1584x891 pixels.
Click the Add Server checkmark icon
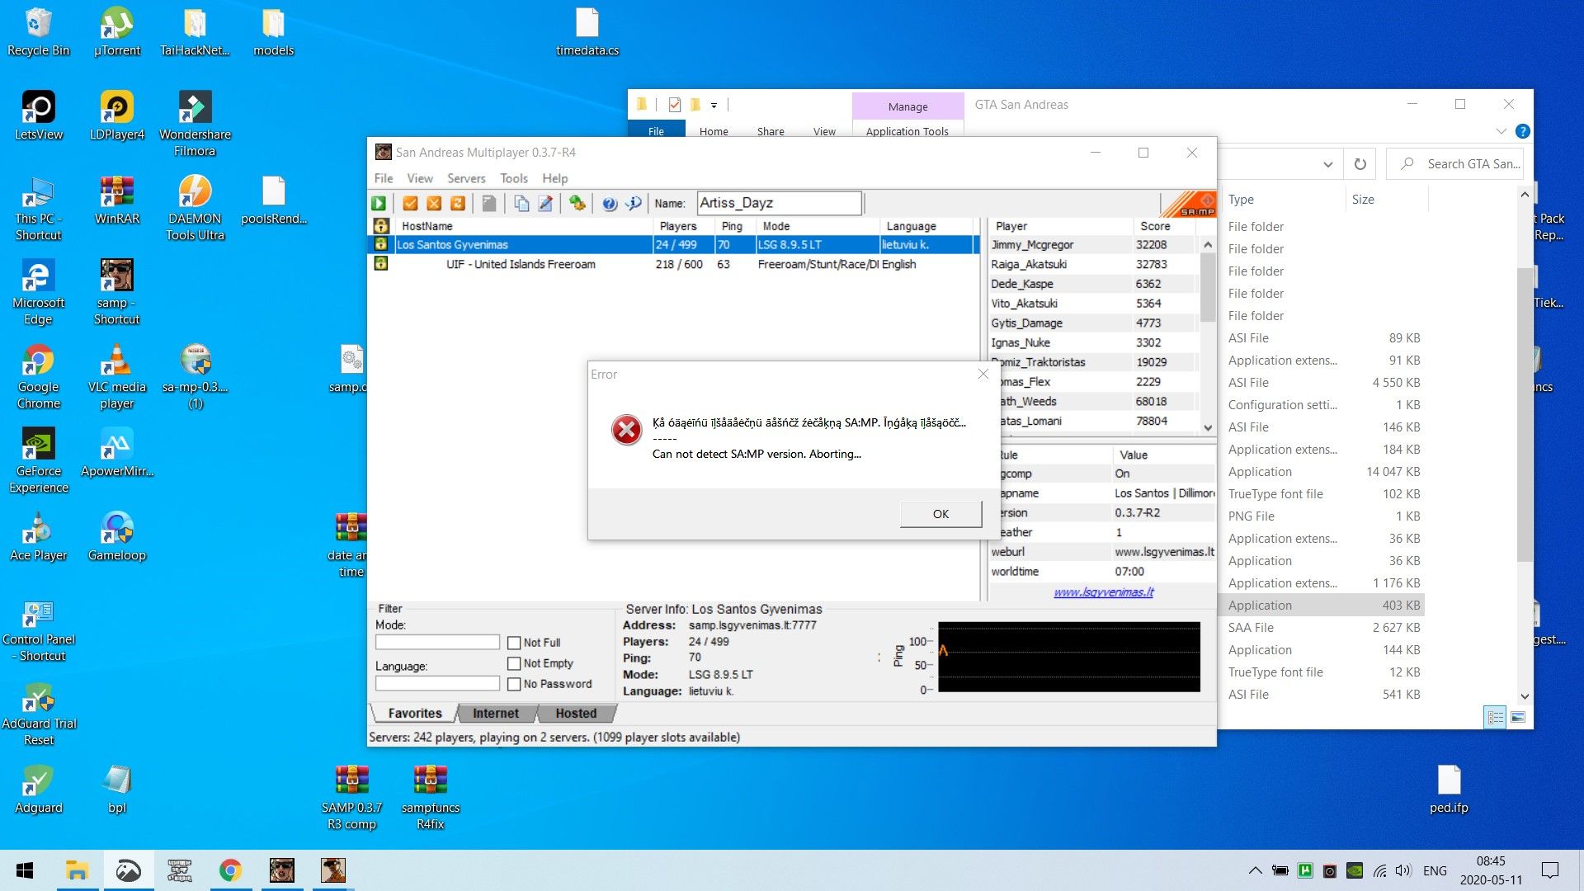pyautogui.click(x=410, y=203)
